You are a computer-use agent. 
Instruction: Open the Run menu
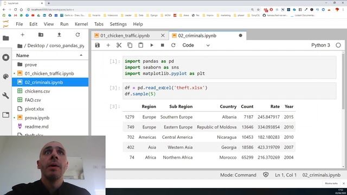pos(64,24)
